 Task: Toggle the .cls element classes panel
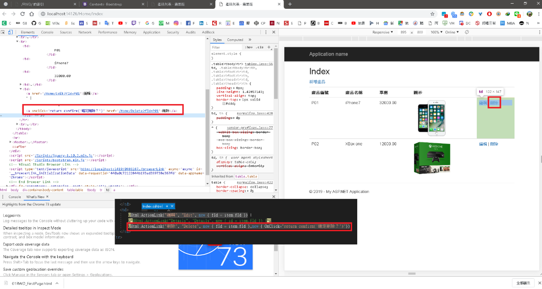pos(260,47)
